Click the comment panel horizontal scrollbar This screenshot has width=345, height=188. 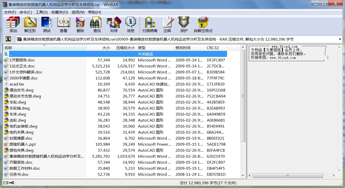point(287,176)
